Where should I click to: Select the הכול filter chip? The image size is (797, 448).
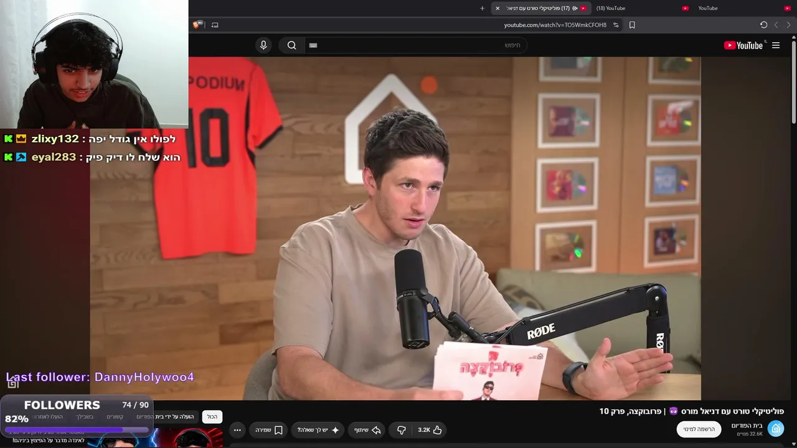[212, 416]
